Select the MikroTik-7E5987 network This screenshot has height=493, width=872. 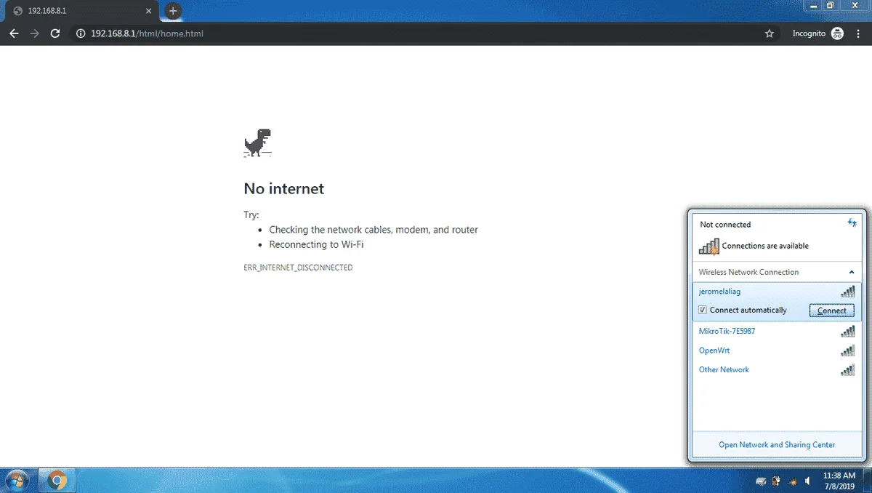pos(776,332)
